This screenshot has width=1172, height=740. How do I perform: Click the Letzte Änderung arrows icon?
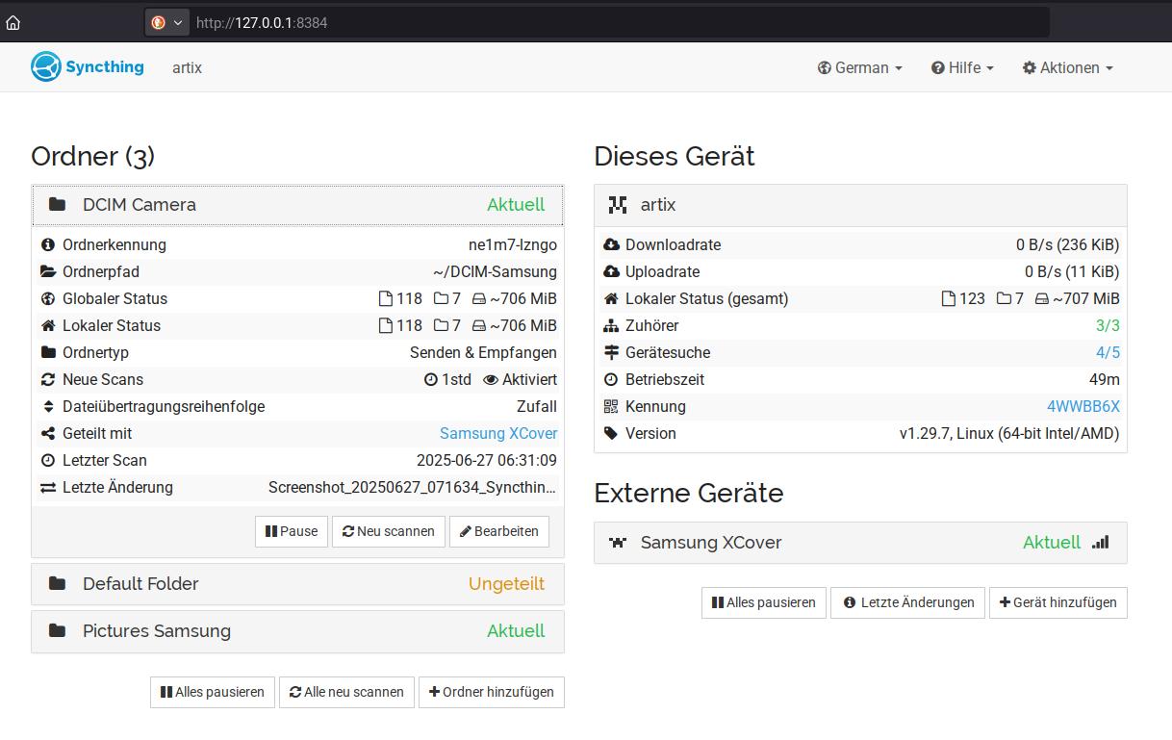[x=48, y=488]
